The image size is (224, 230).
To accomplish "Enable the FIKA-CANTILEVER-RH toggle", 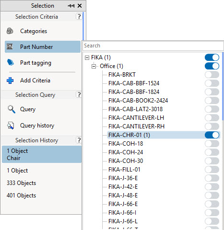I will tap(212, 126).
